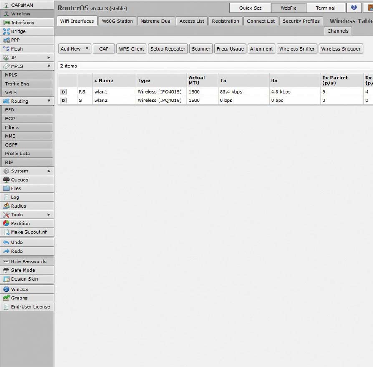The width and height of the screenshot is (373, 367).
Task: Open the Wireless Snooper button
Action: (341, 49)
